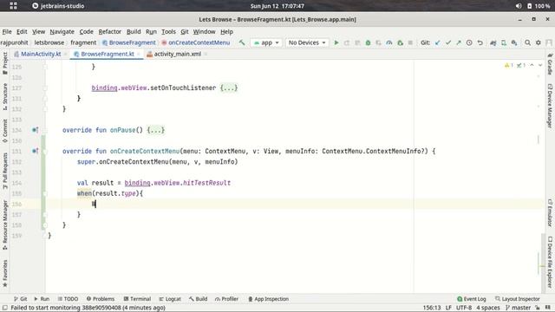Open LF line separator selector
This screenshot has width=555, height=312.
tap(448, 308)
